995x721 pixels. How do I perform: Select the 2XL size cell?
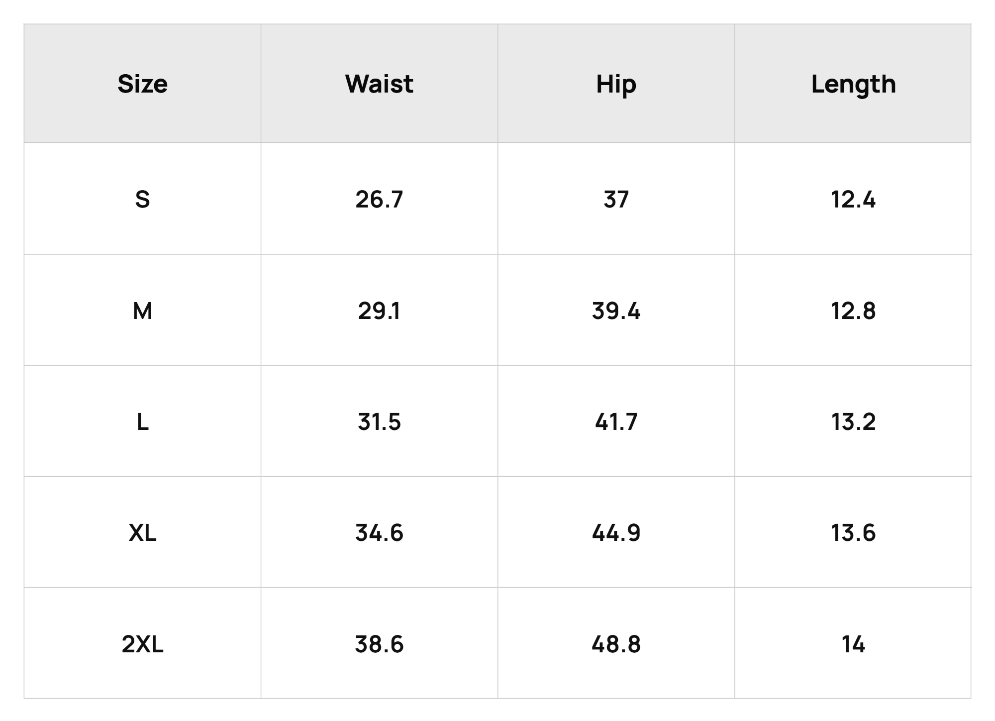pos(142,644)
